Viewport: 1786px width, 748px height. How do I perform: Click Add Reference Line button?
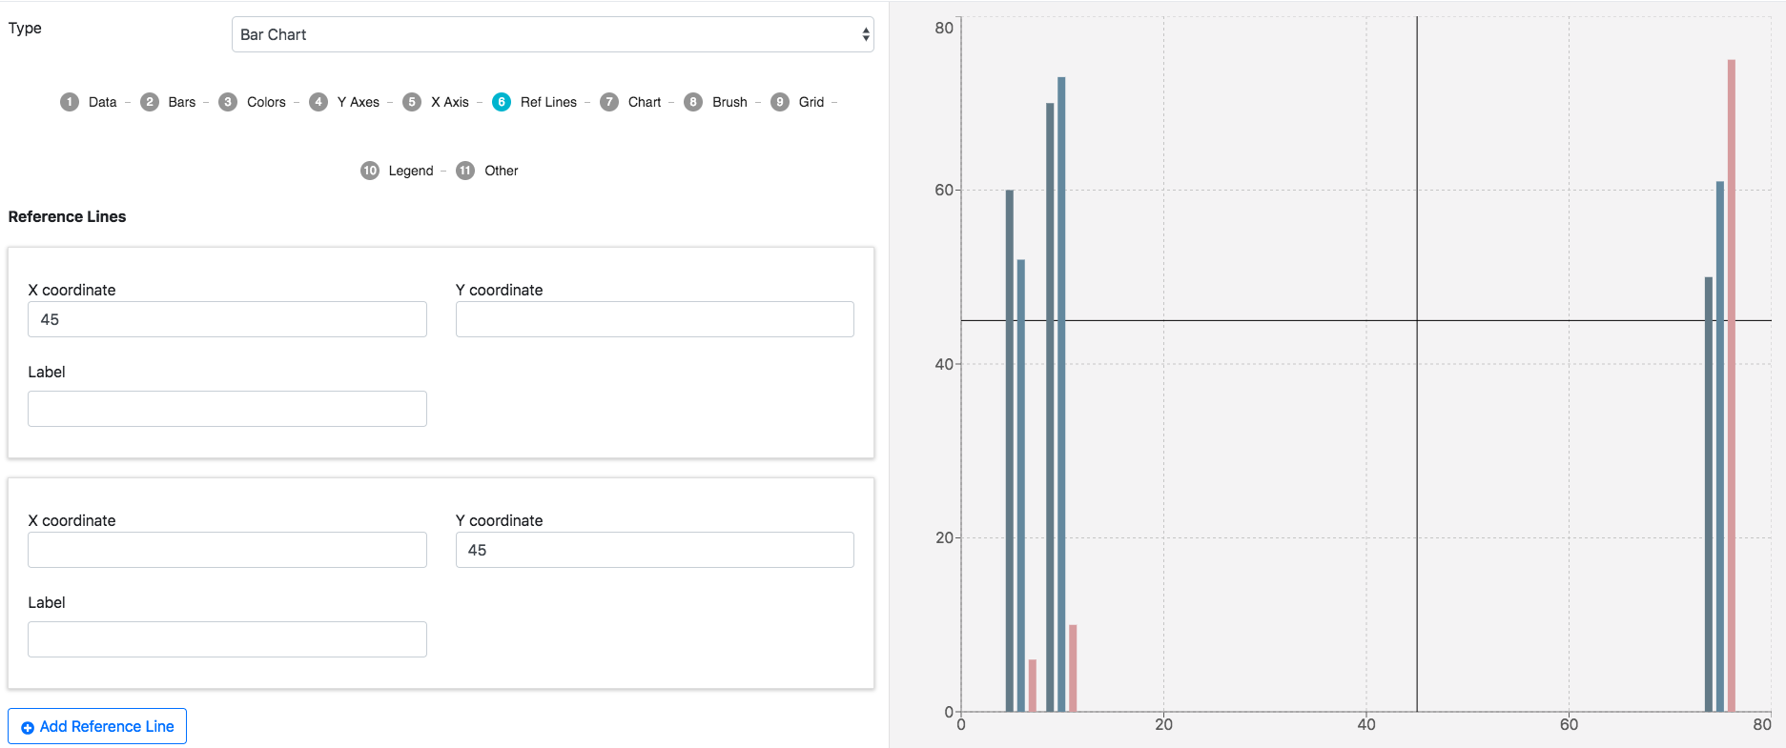tap(97, 726)
